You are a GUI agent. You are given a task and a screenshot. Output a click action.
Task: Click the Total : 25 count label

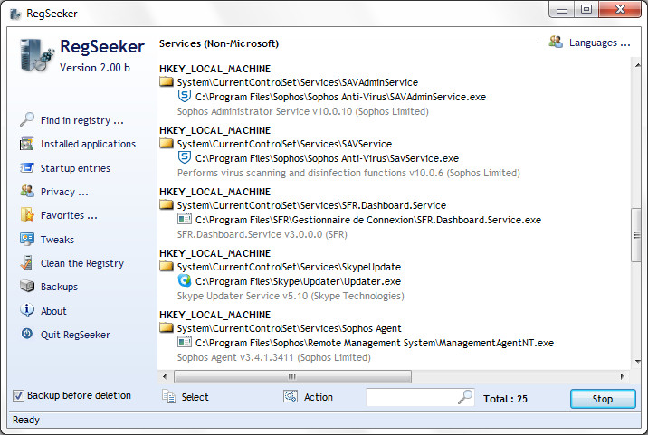point(505,399)
